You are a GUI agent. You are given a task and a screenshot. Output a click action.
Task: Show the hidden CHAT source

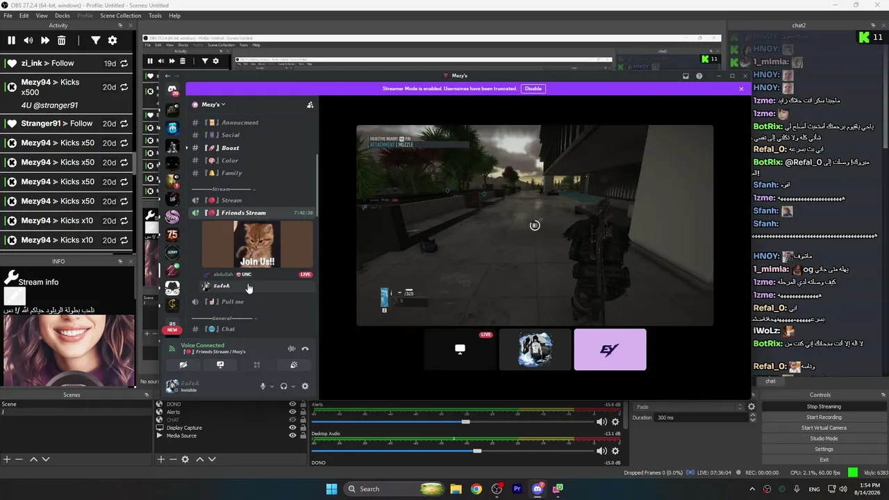click(292, 419)
